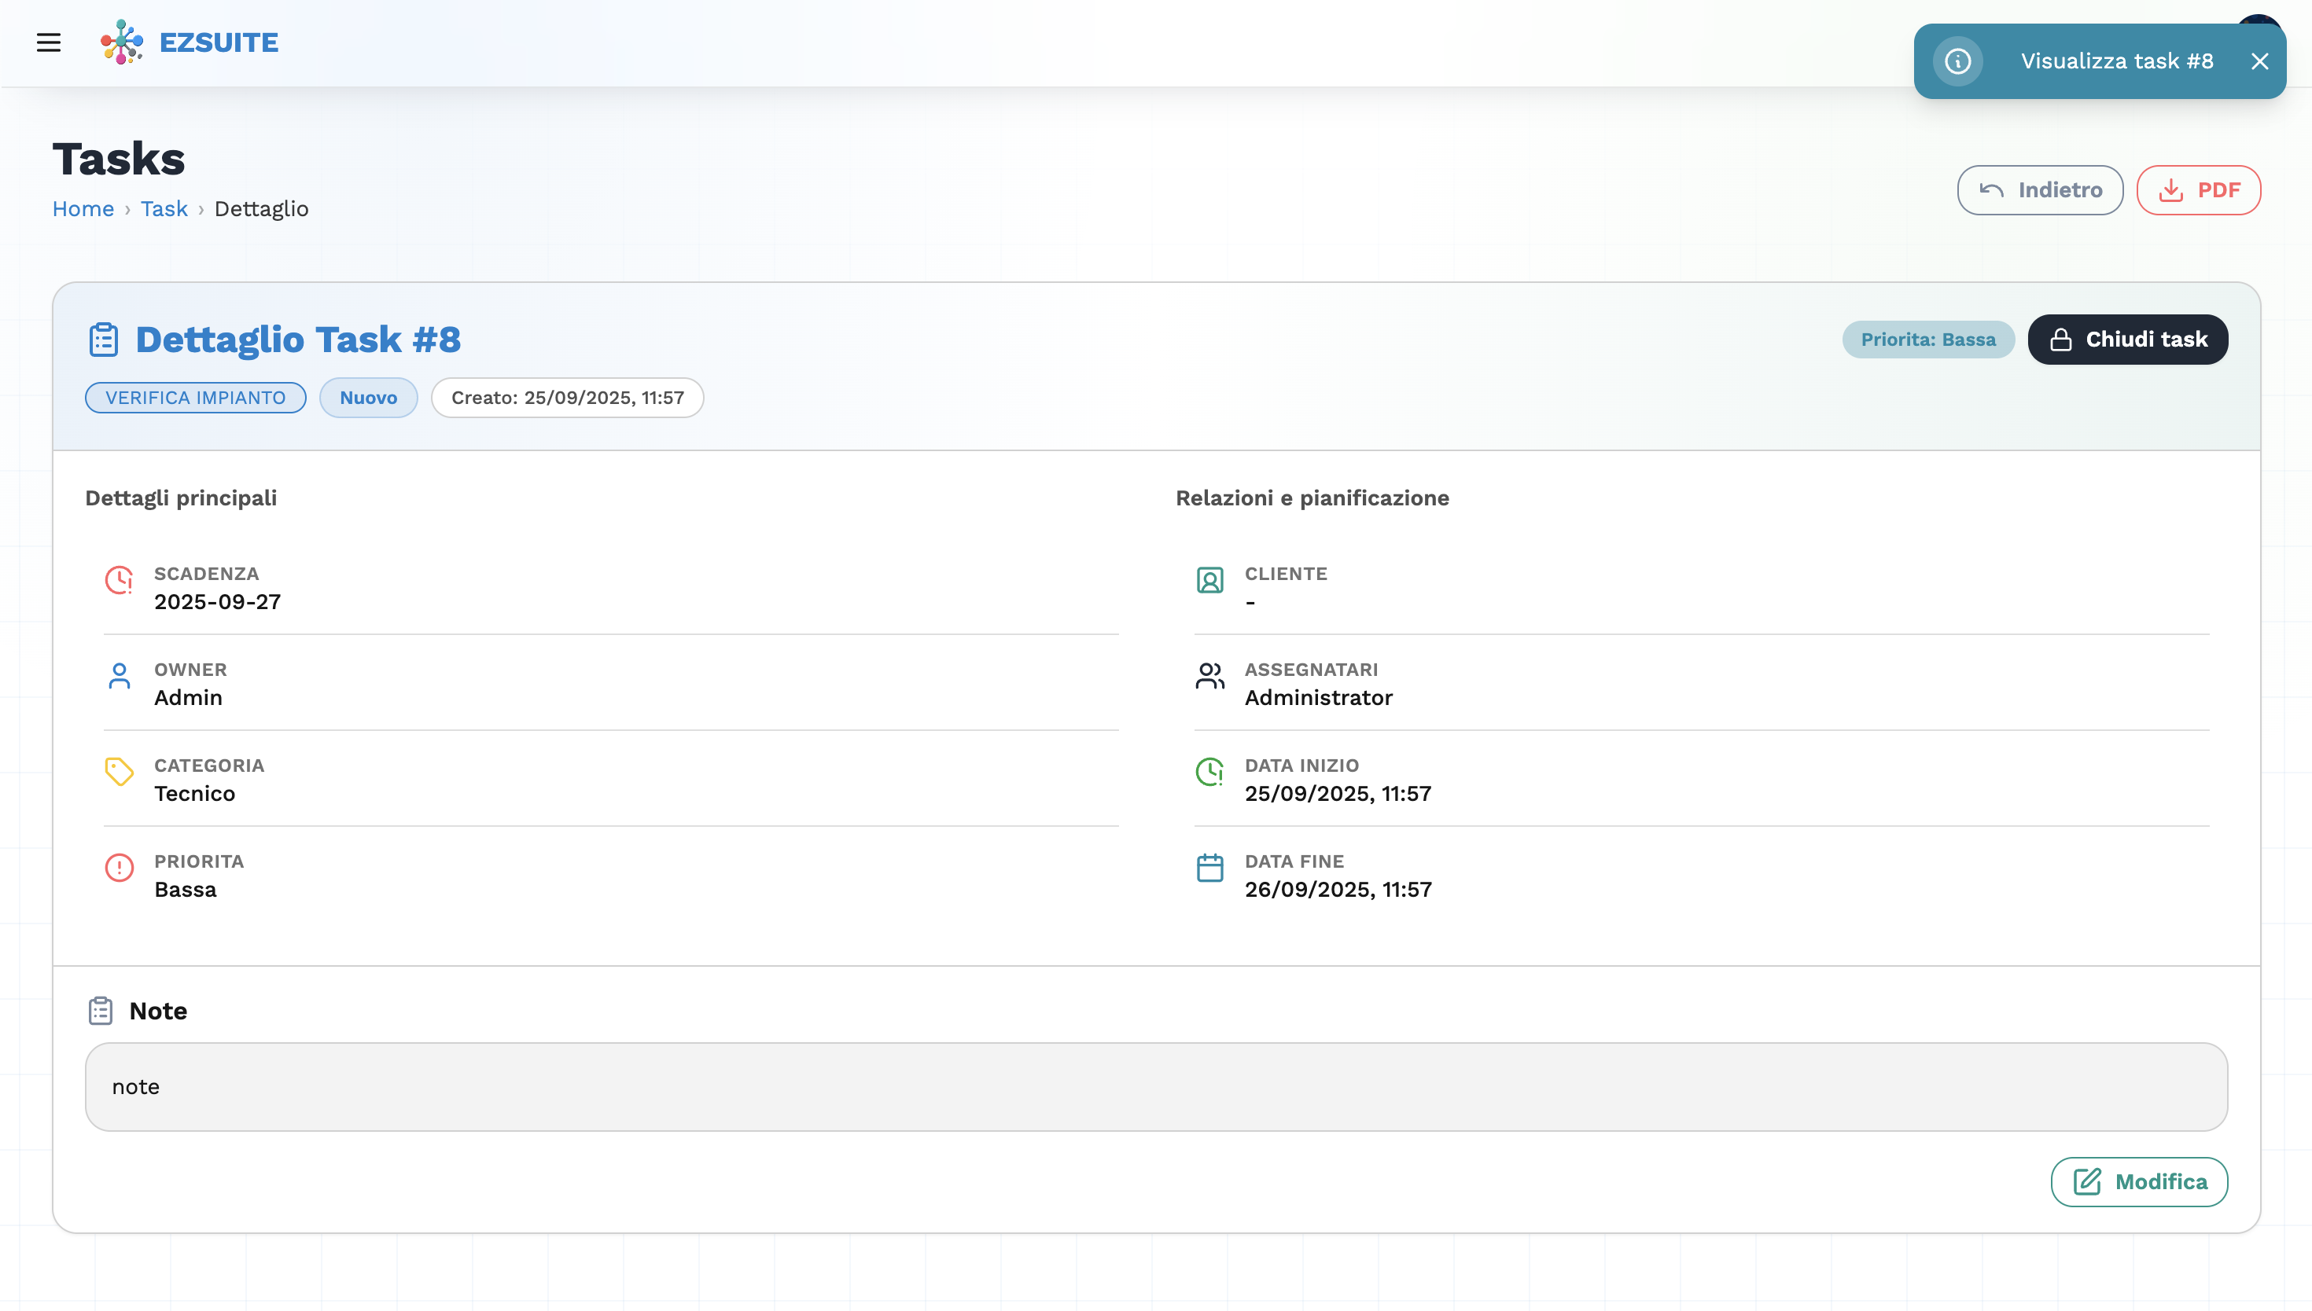Click the note text box
This screenshot has height=1311, width=2312.
1157,1087
